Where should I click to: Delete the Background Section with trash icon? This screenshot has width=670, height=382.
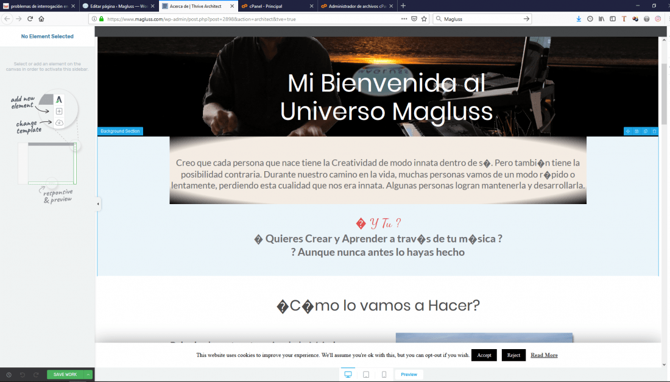pos(654,131)
